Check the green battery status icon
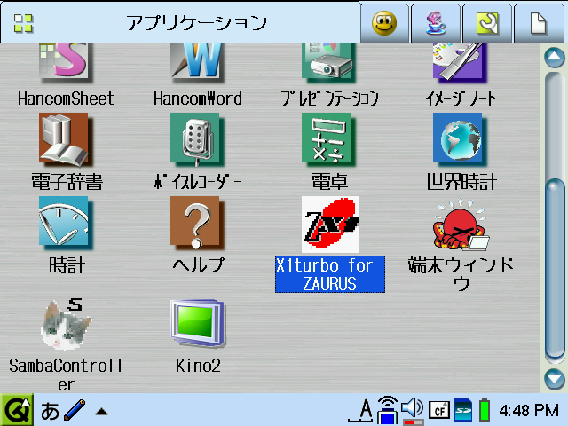Image resolution: width=568 pixels, height=426 pixels. pos(485,410)
